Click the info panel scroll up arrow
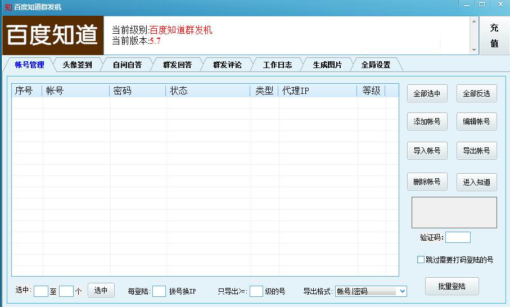 pyautogui.click(x=474, y=21)
